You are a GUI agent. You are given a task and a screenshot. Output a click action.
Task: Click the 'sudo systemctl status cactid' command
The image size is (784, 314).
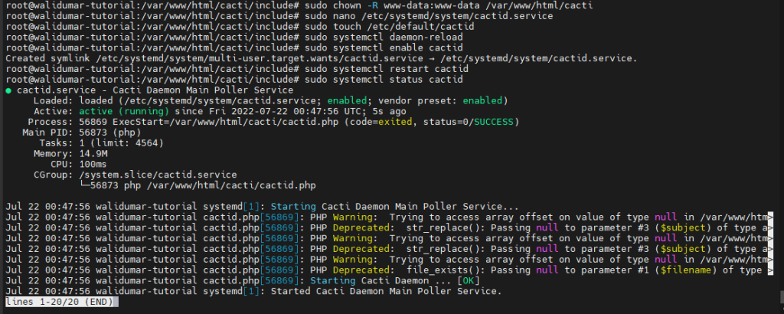click(384, 80)
